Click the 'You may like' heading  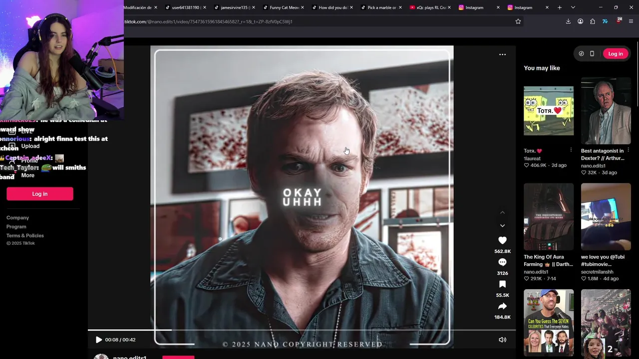[542, 68]
